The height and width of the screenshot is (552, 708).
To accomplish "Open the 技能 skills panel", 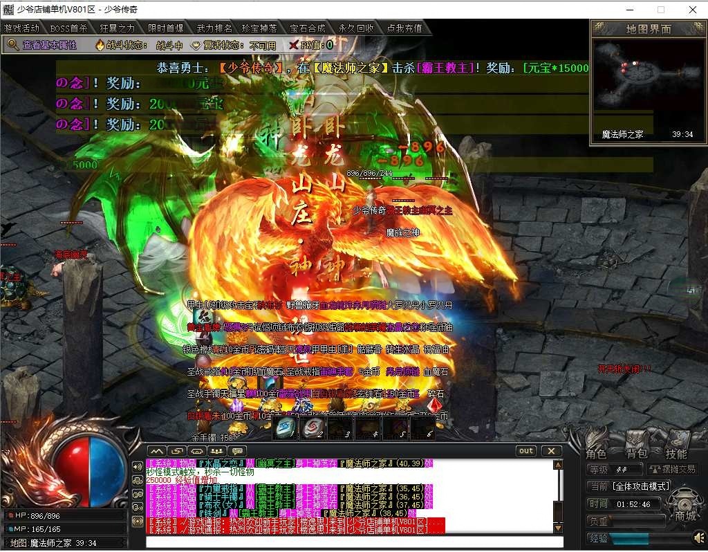I will point(676,446).
